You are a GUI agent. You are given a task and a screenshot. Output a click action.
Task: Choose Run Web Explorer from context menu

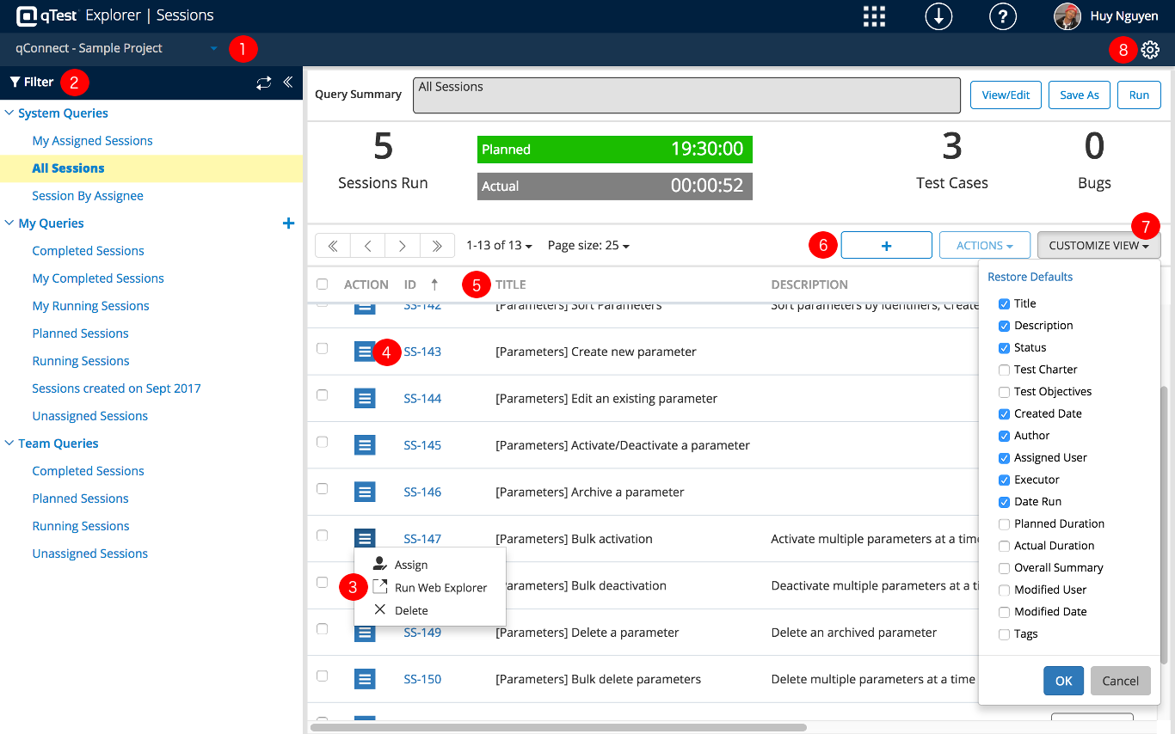click(440, 588)
